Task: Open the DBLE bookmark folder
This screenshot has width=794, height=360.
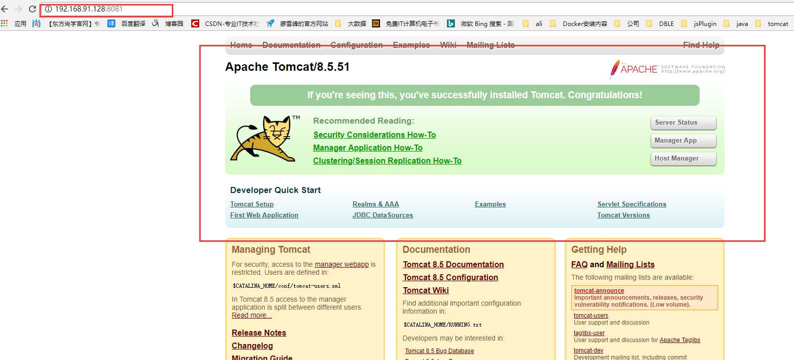Action: (x=660, y=23)
